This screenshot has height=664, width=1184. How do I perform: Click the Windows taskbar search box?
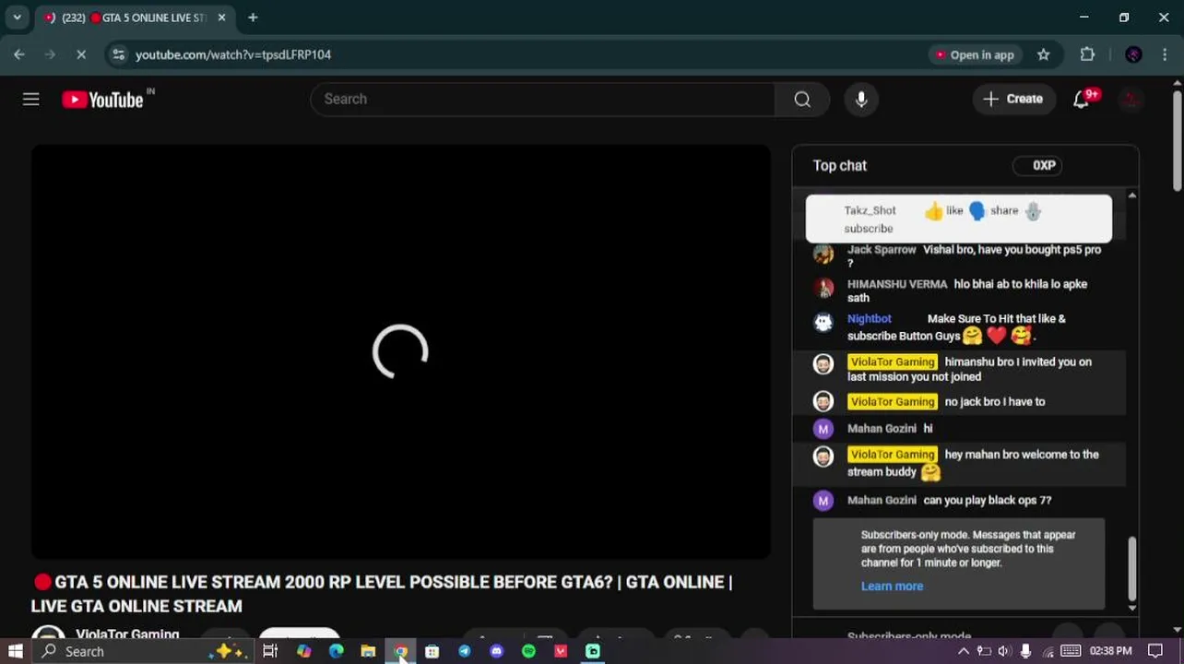tap(142, 651)
